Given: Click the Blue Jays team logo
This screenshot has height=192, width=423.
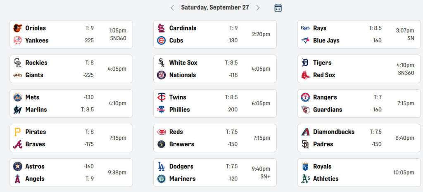Looking at the screenshot, I should pos(305,40).
